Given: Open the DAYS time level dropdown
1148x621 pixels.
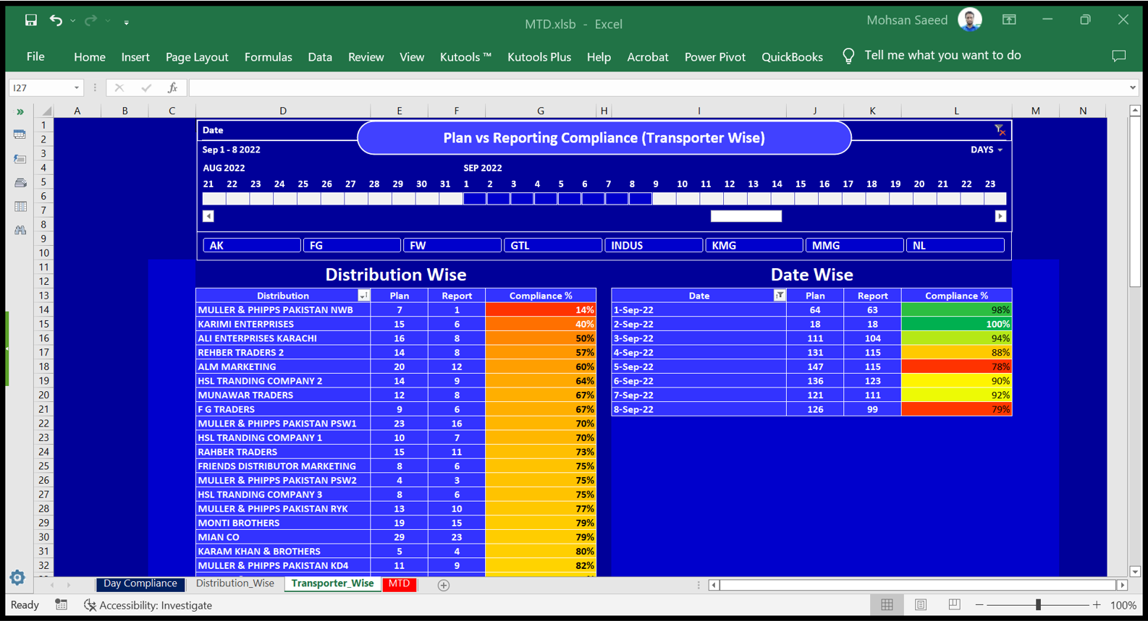Looking at the screenshot, I should click(x=987, y=150).
